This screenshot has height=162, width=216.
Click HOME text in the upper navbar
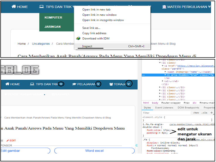point(23,7)
